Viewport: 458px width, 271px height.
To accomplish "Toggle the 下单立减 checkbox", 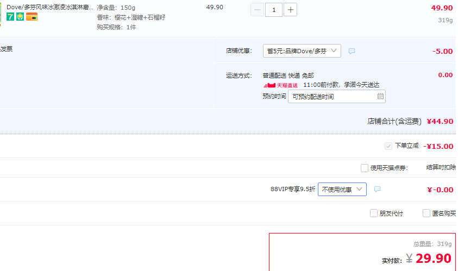I will pyautogui.click(x=388, y=146).
